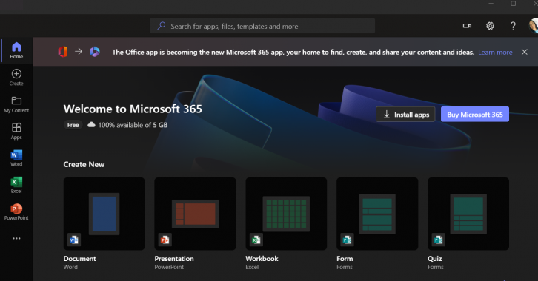The height and width of the screenshot is (281, 538).
Task: Click Forms badge on Quiz card
Action: tap(439, 240)
